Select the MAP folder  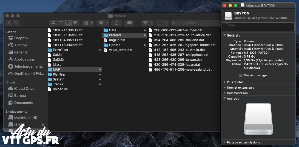(75, 70)
